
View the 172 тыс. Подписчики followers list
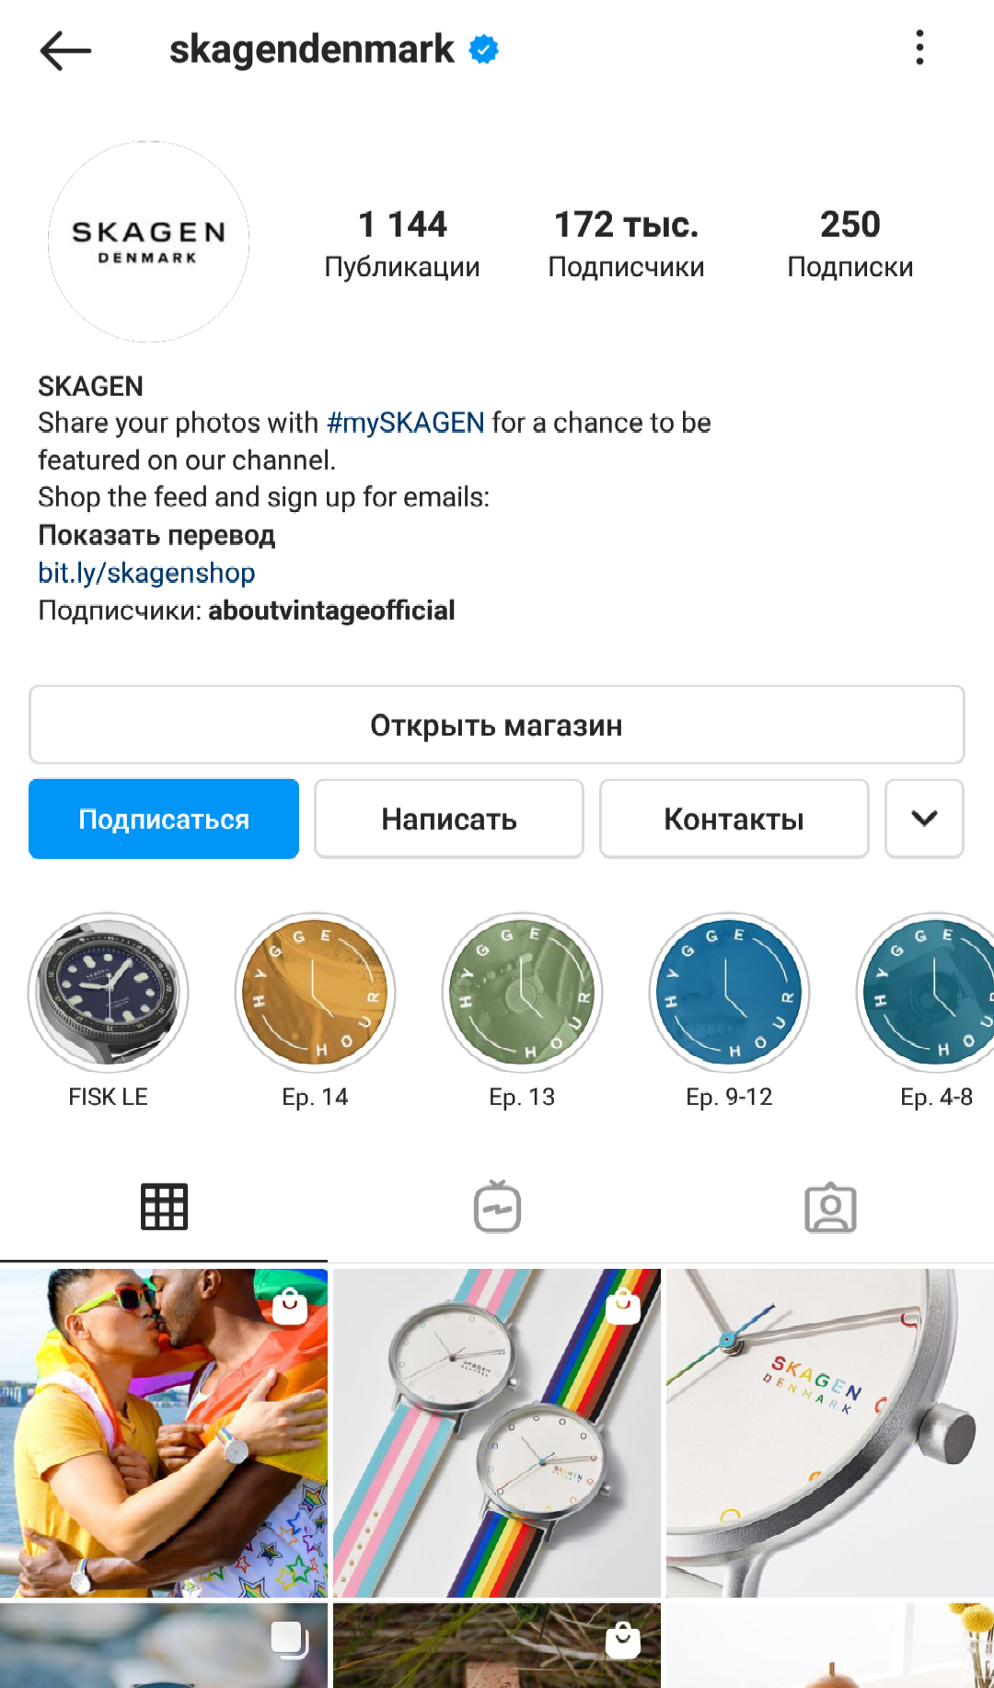click(x=626, y=243)
